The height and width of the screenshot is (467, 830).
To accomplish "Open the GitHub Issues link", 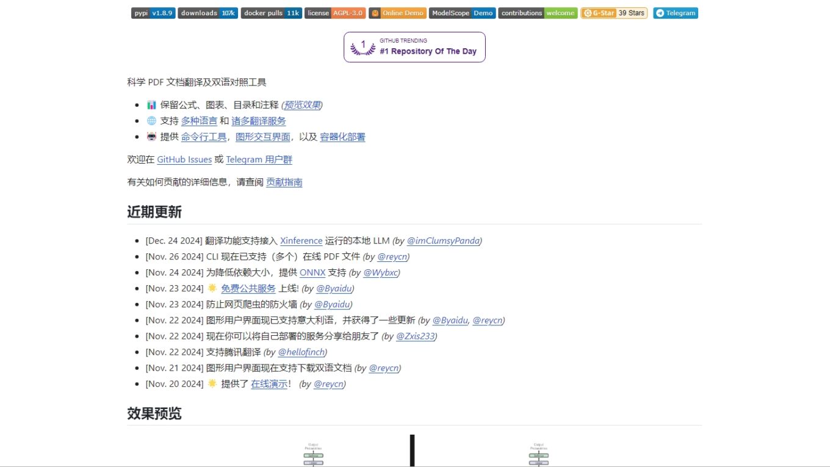I will tap(184, 159).
